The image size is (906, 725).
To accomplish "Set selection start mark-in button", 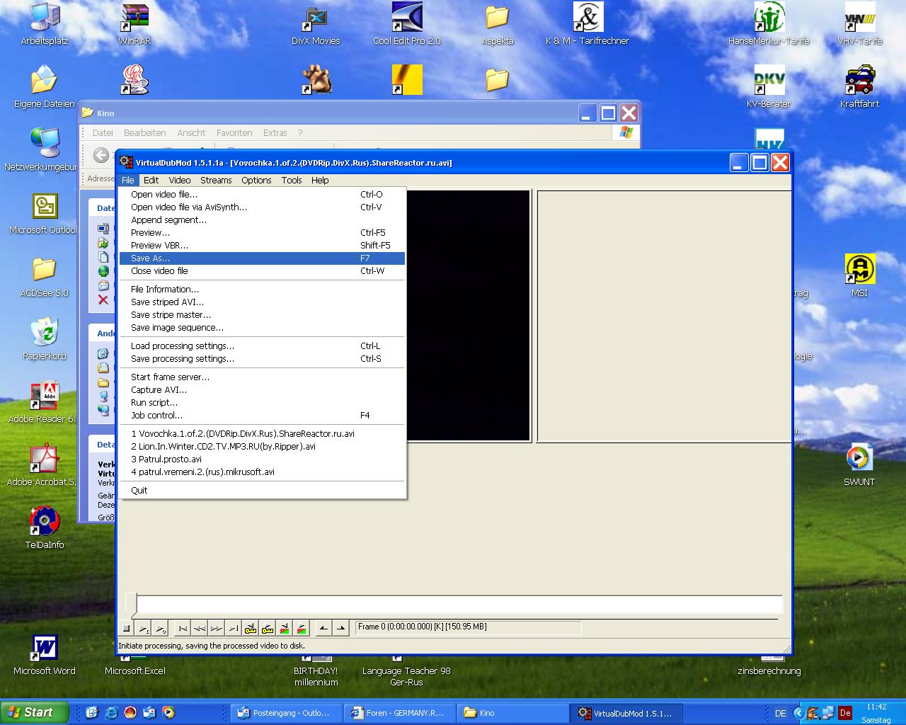I will tap(323, 628).
